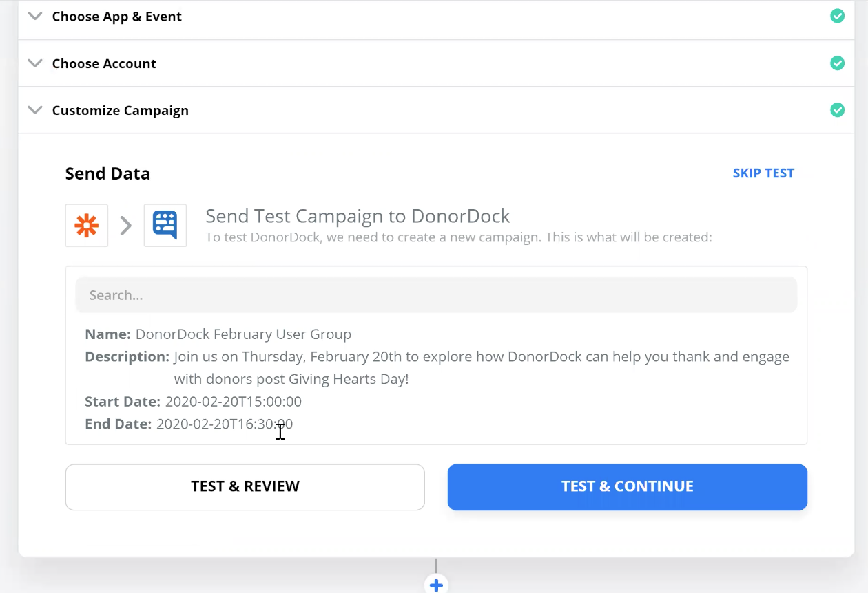The width and height of the screenshot is (868, 593).
Task: Open the Choose Account section title
Action: pyautogui.click(x=104, y=63)
